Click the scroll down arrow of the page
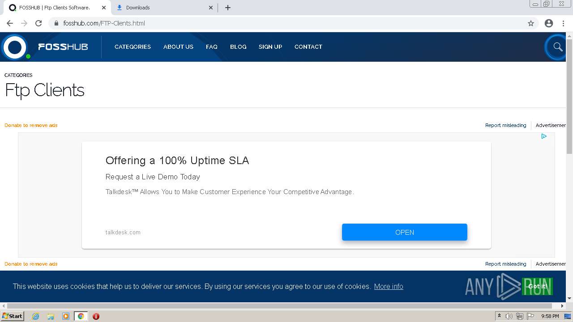The height and width of the screenshot is (322, 573). [569, 298]
